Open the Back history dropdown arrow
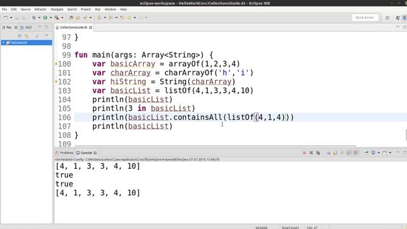Screen dimensions: 407x229 coord(135,18)
